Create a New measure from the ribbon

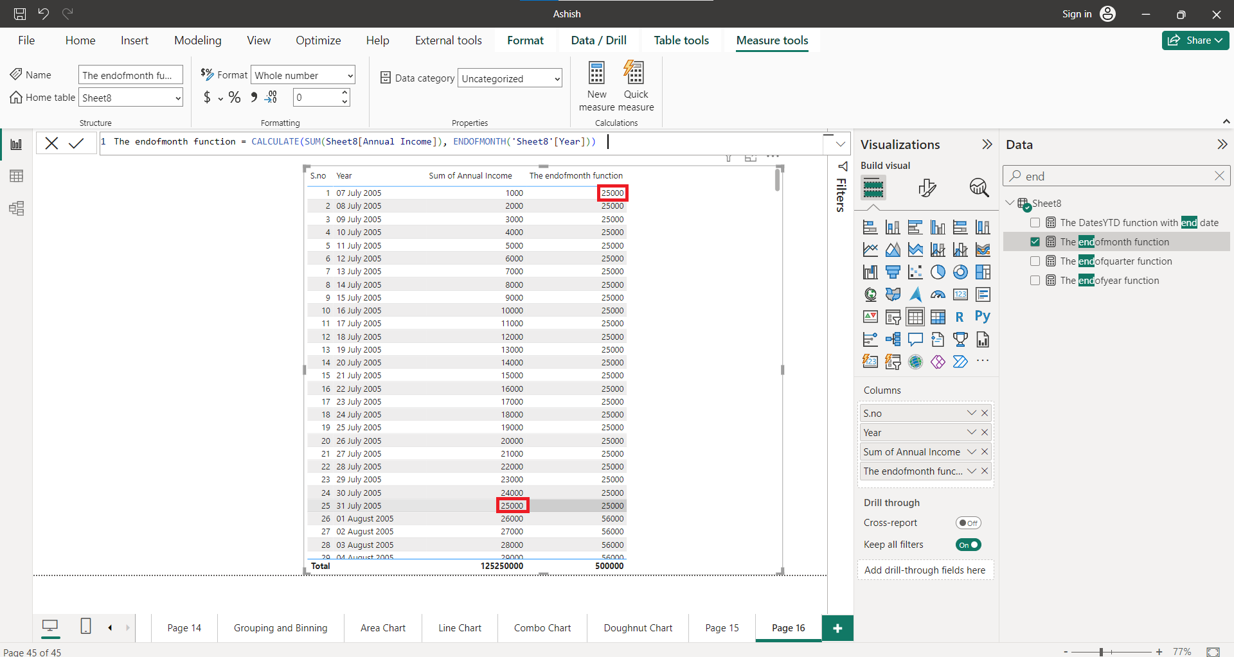click(x=596, y=86)
